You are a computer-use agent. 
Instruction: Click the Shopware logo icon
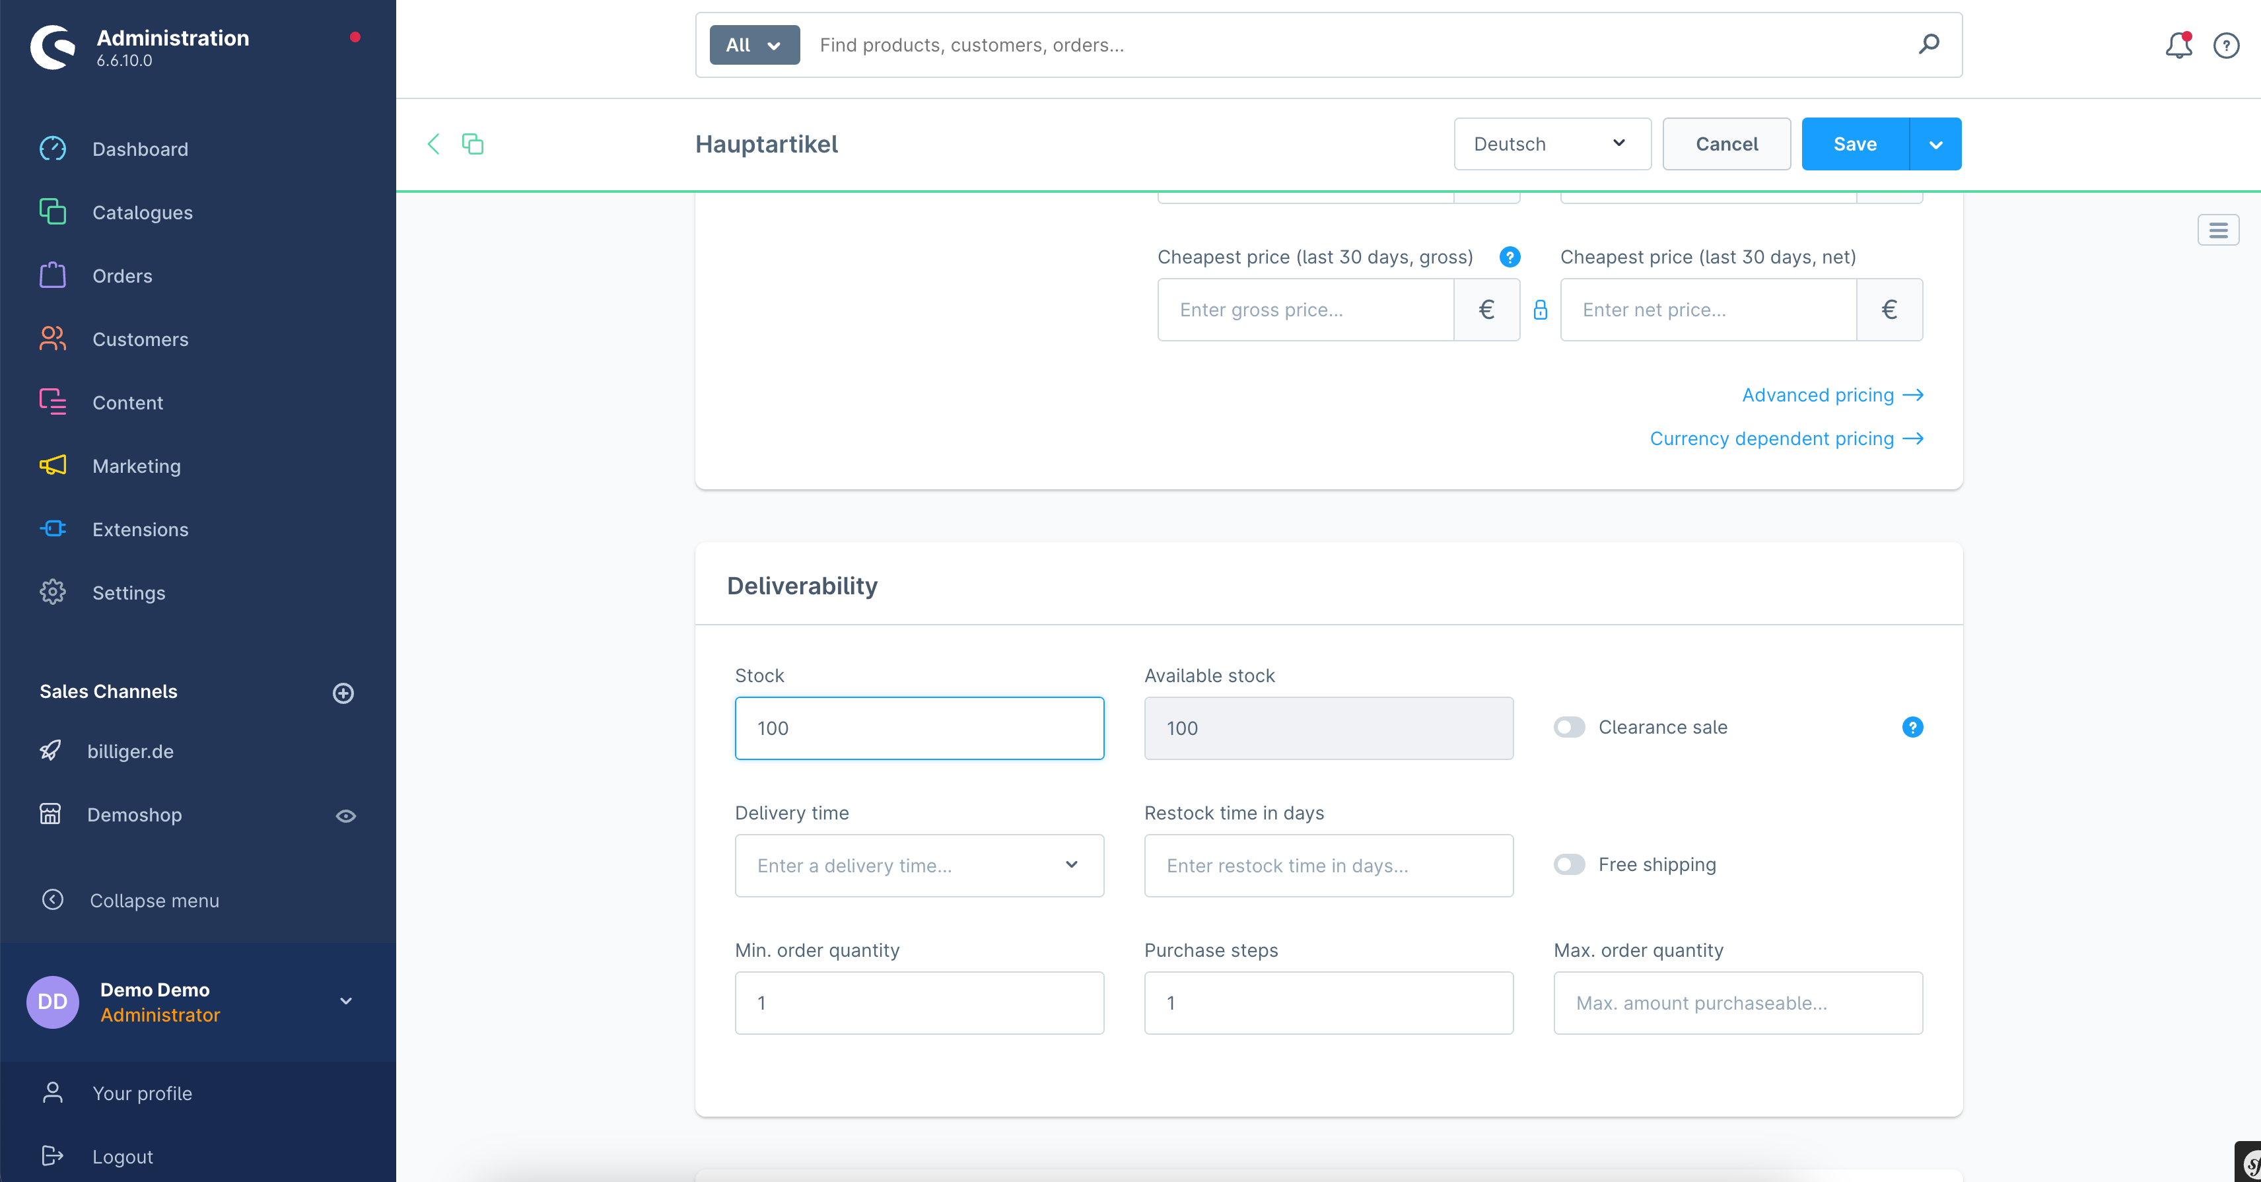(x=53, y=46)
